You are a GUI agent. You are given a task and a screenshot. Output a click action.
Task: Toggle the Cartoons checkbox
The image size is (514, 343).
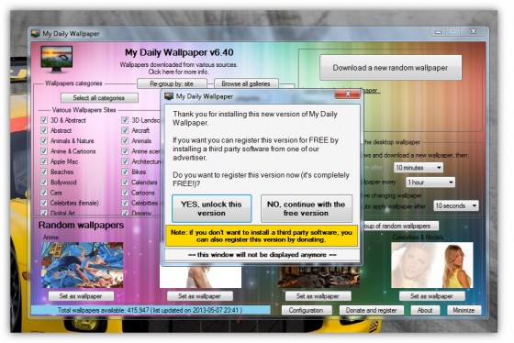(125, 193)
